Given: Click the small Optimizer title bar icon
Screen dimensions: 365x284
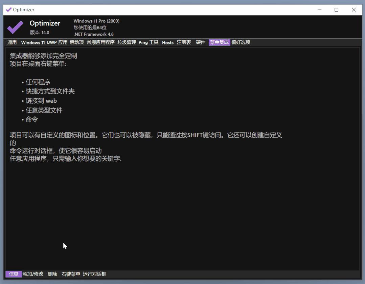Looking at the screenshot, I should click(x=8, y=9).
